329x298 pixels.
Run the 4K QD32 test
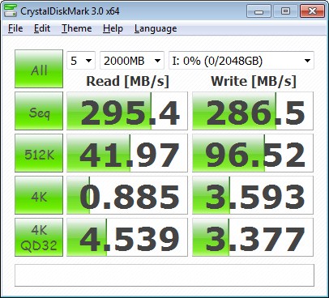tap(39, 237)
